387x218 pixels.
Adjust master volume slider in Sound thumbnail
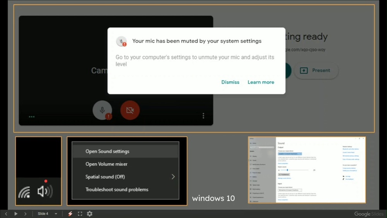[x=294, y=170]
